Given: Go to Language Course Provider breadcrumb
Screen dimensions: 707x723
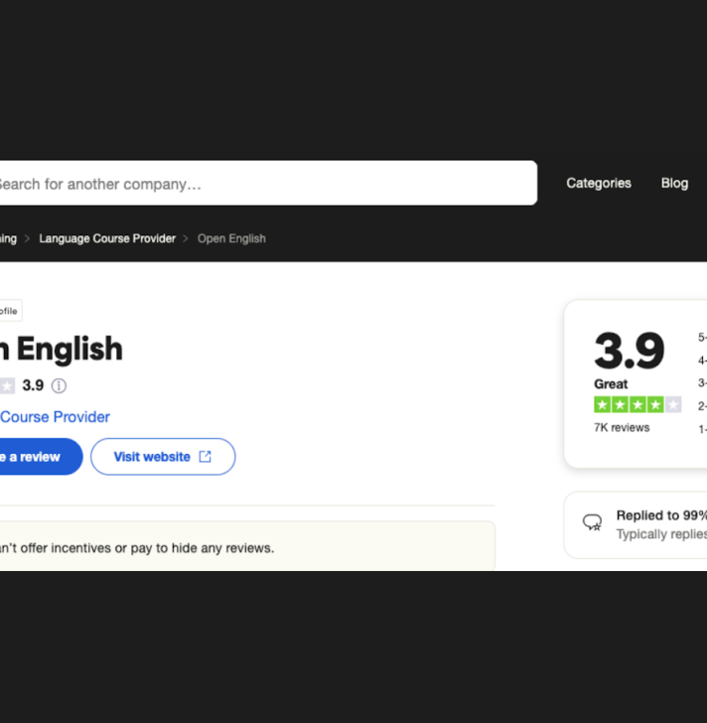Looking at the screenshot, I should point(107,238).
